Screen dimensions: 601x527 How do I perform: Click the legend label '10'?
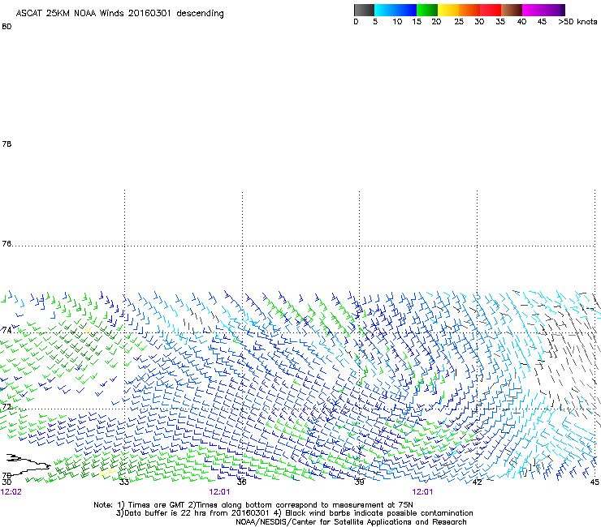397,22
